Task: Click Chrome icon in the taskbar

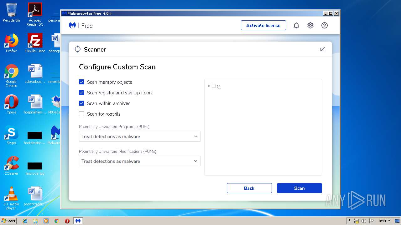Action: coord(56,221)
